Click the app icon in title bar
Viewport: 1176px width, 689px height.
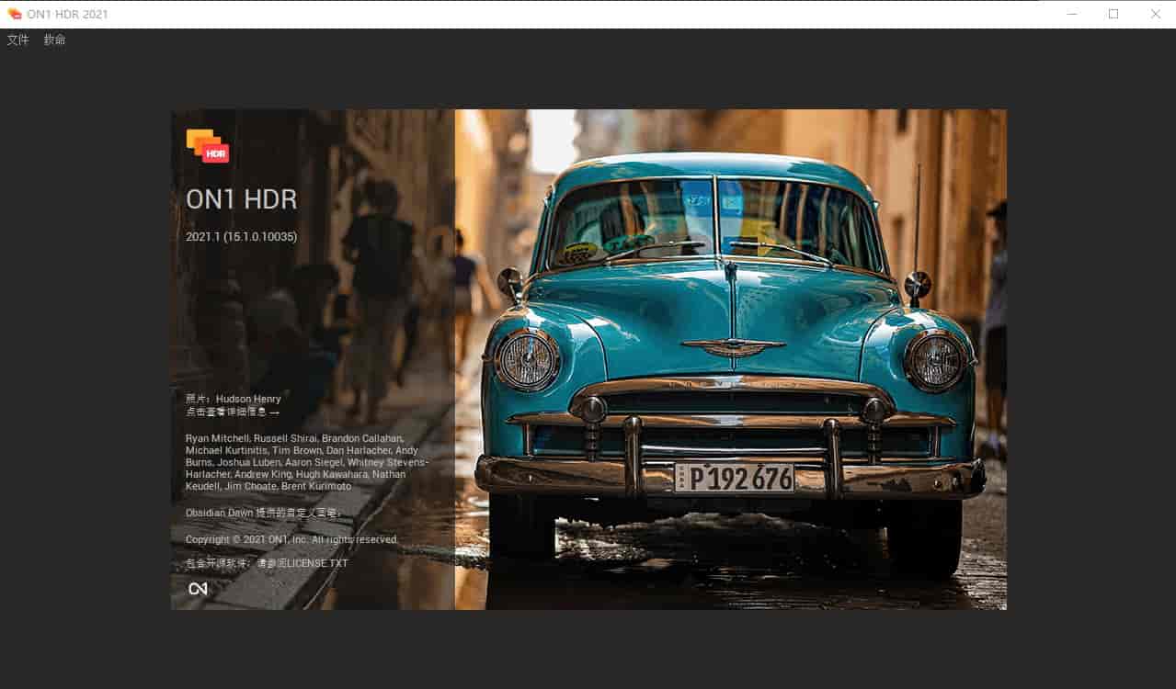click(x=15, y=14)
